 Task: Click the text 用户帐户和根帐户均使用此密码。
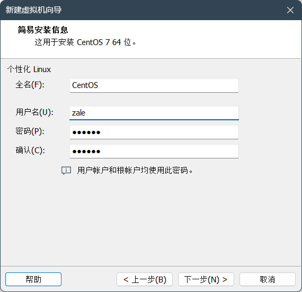tap(135, 171)
